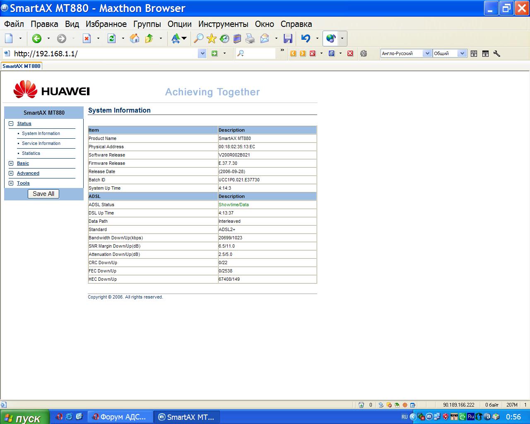The image size is (530, 424).
Task: Click the Mail envelope icon
Action: click(265, 39)
